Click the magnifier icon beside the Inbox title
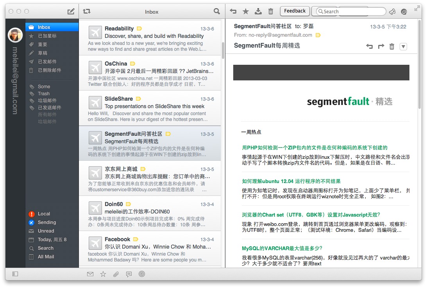Viewport: 427px width, 288px height. click(217, 11)
